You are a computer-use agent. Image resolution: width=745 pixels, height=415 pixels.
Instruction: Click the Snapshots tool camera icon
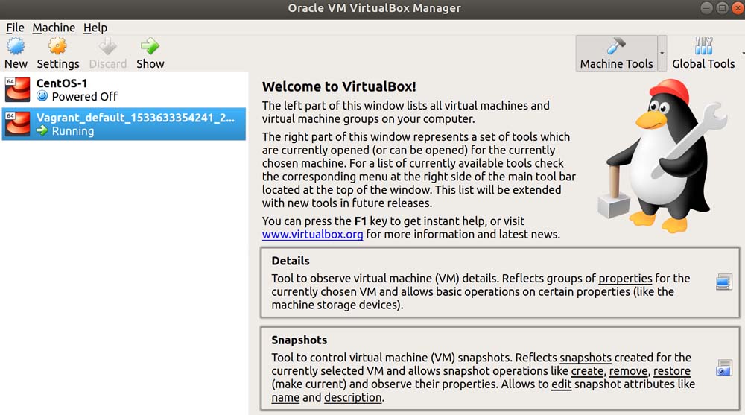pos(723,369)
